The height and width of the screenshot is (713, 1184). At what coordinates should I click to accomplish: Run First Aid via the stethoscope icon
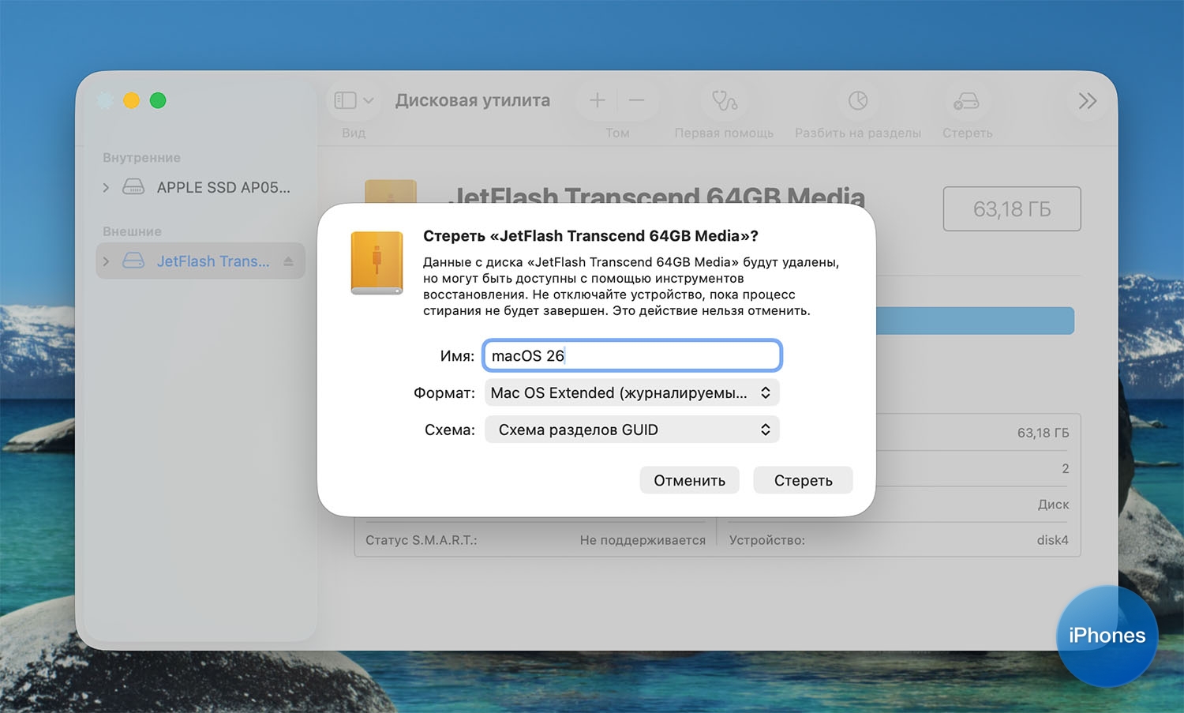725,100
